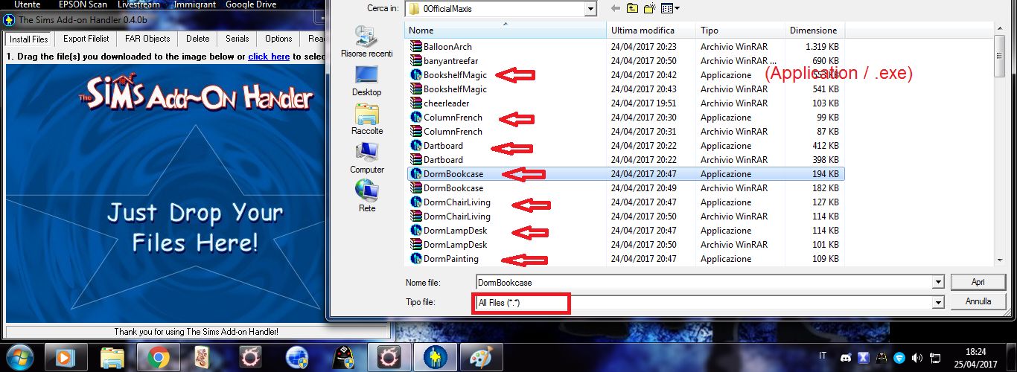
Task: Click the file list scroll down arrow
Action: (x=1000, y=260)
